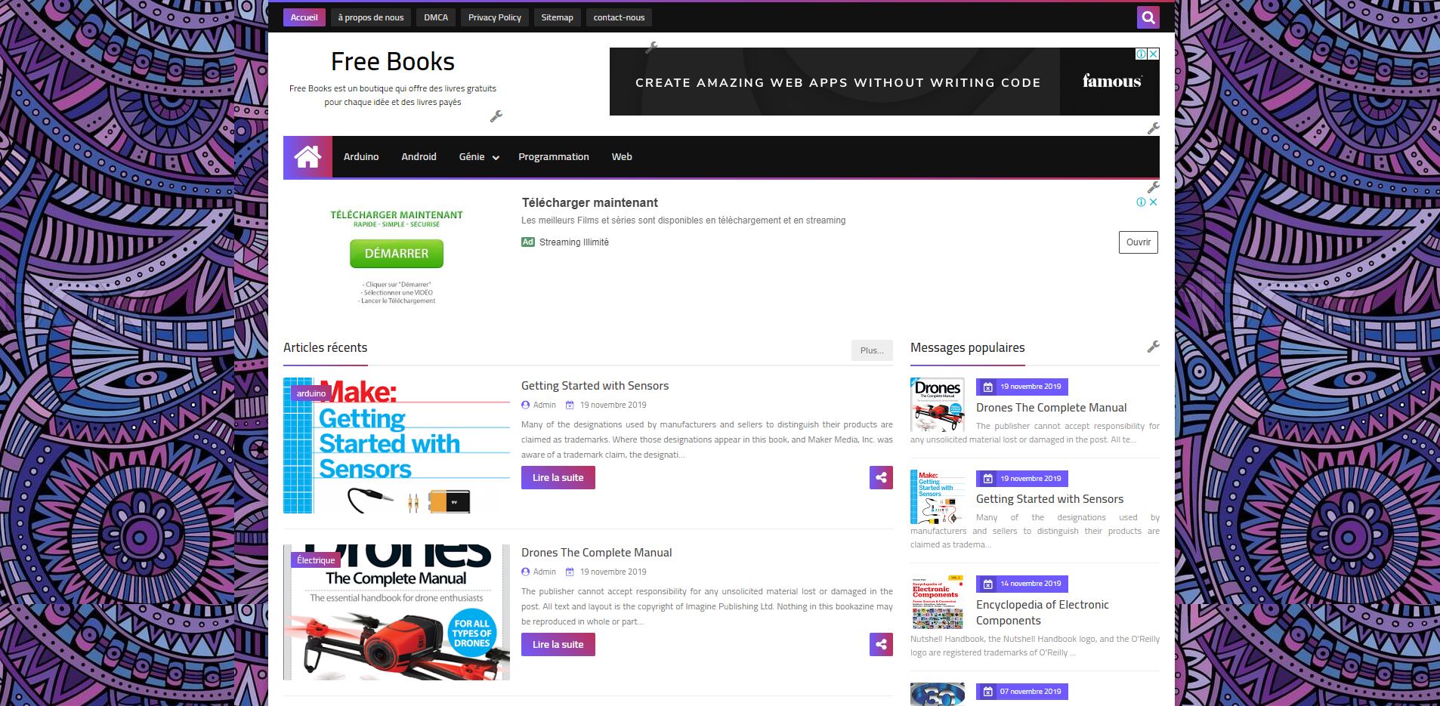The height and width of the screenshot is (706, 1440).
Task: Click the Drones manual thumbnail in popular posts
Action: click(937, 405)
